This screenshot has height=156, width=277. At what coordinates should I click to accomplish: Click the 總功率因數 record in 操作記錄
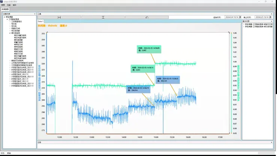coord(259,27)
